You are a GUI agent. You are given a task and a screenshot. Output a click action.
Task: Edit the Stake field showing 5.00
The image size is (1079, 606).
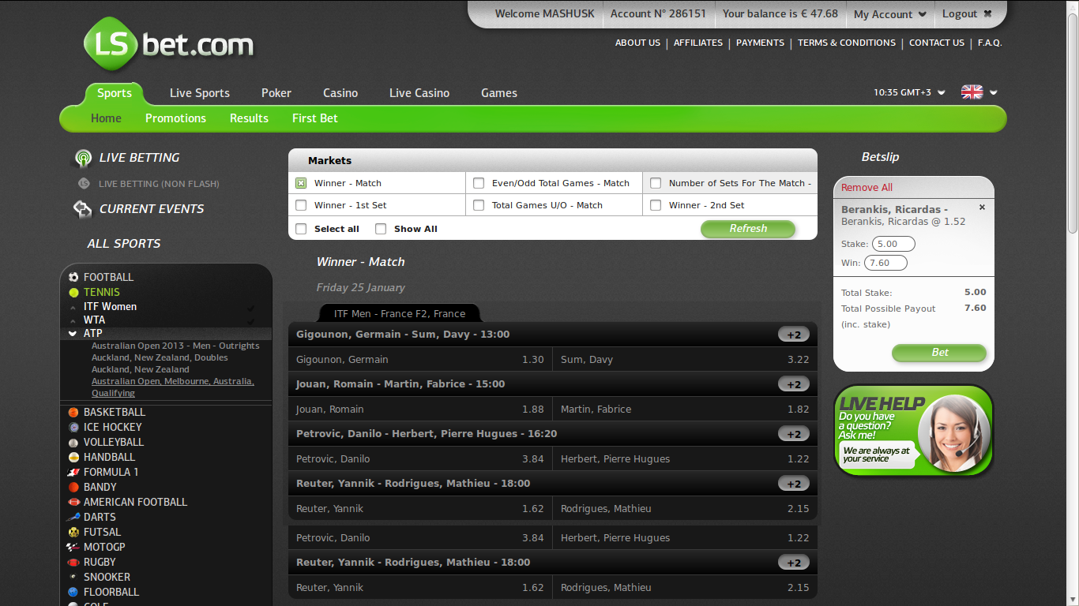coord(893,244)
